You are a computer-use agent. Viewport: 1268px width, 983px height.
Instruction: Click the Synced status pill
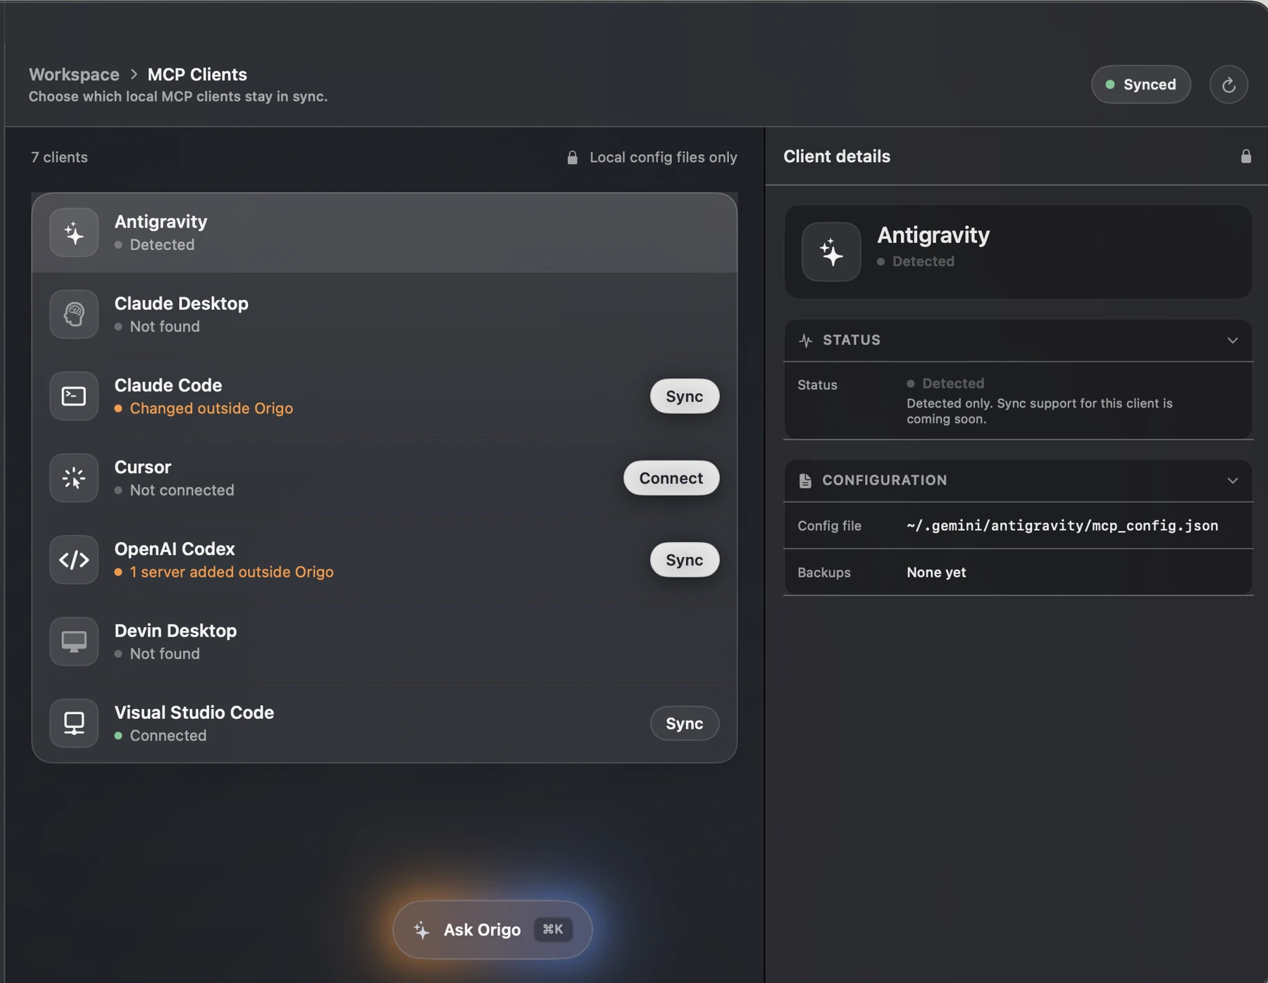(x=1140, y=84)
